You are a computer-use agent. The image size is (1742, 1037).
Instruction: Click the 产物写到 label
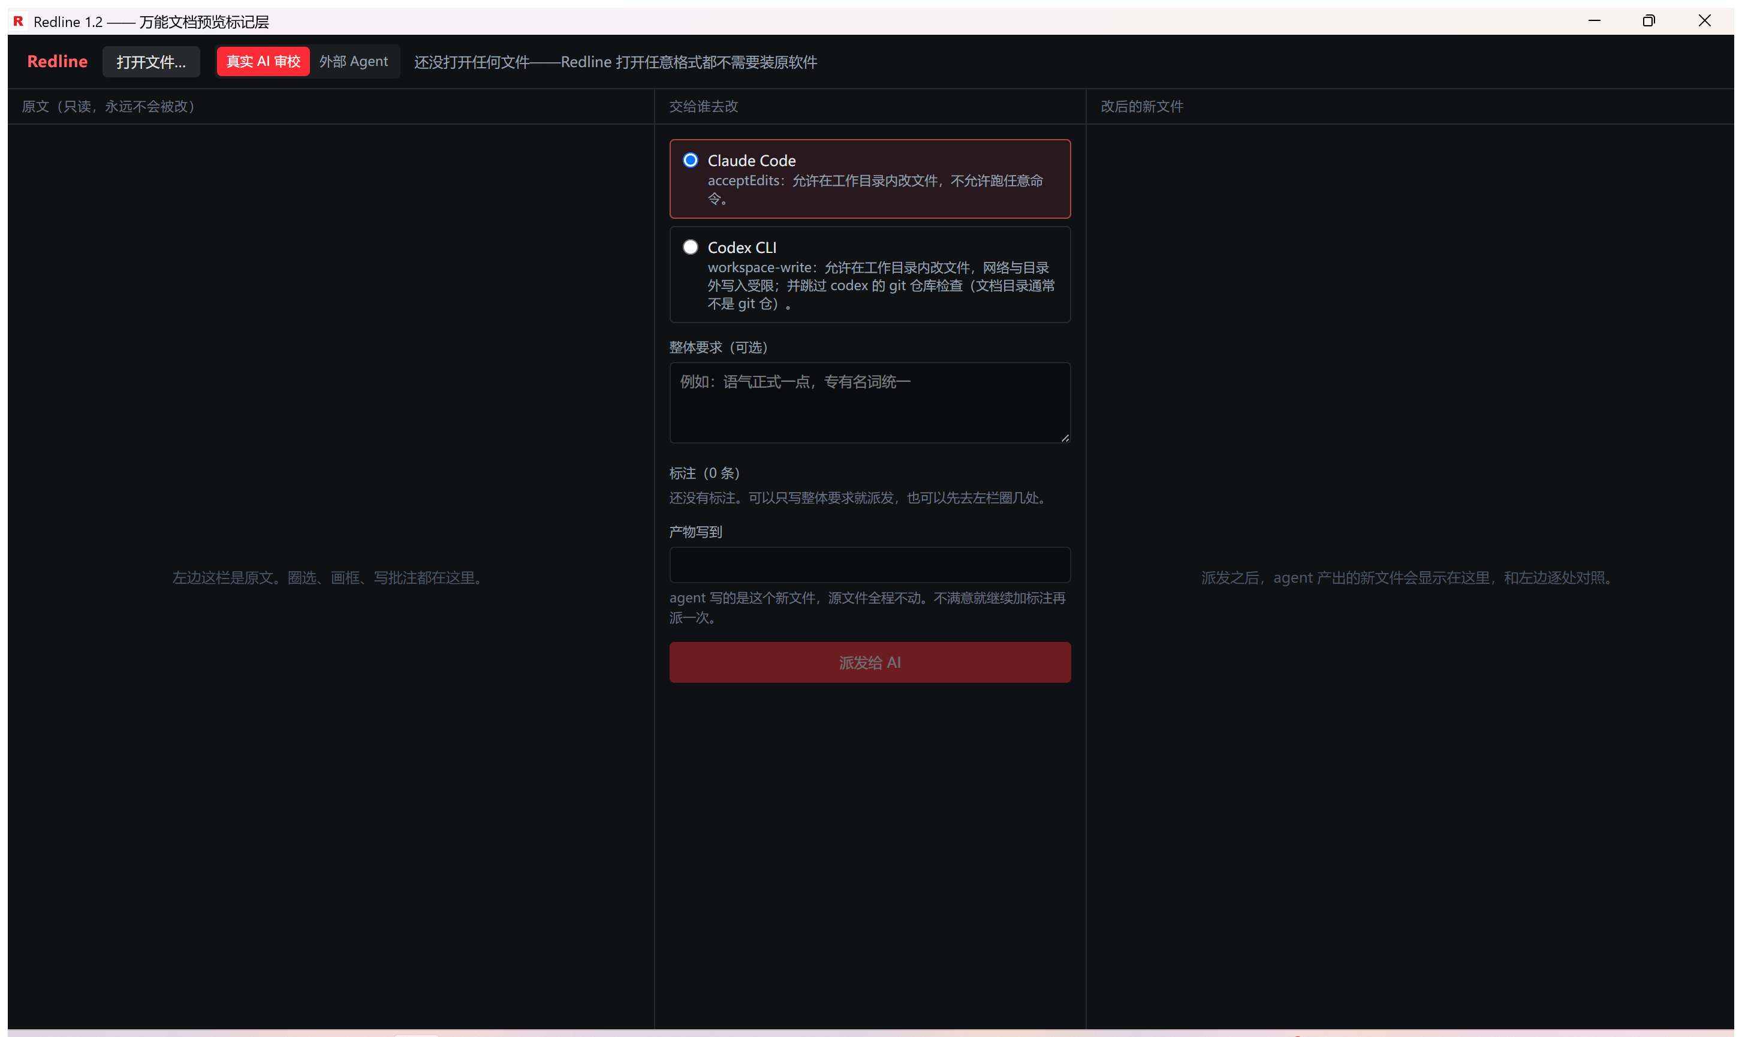[696, 532]
